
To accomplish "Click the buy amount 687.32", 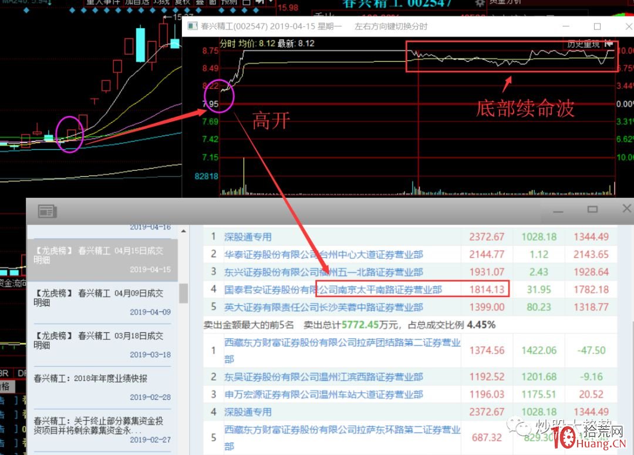I will [487, 437].
